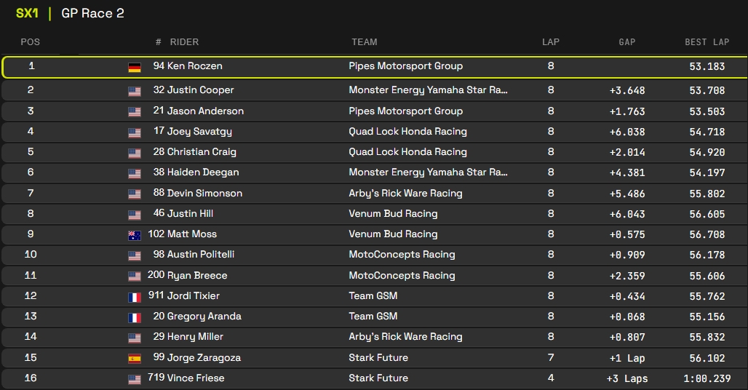The image size is (748, 390).
Task: Sort by the GAP column header
Action: pos(626,41)
